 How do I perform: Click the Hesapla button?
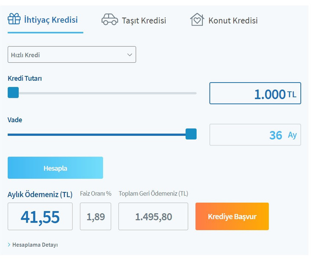tap(55, 168)
